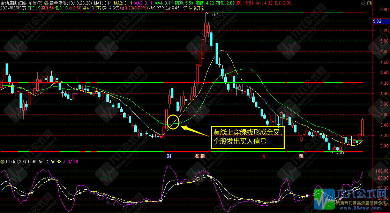Click the 涨 event marker
This screenshot has height=213, width=390.
[197, 156]
